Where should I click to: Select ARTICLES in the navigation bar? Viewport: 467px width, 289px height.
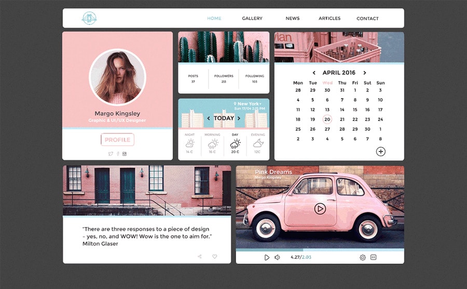point(329,18)
